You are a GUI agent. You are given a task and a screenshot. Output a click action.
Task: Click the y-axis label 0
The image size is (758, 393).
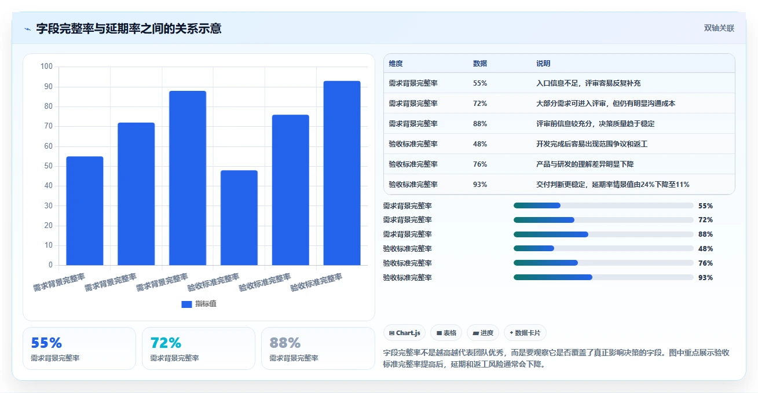[x=50, y=265]
